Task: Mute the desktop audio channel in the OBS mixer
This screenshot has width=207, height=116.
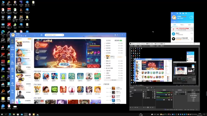Action: 169,100
